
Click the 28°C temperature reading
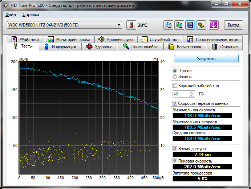point(143,25)
